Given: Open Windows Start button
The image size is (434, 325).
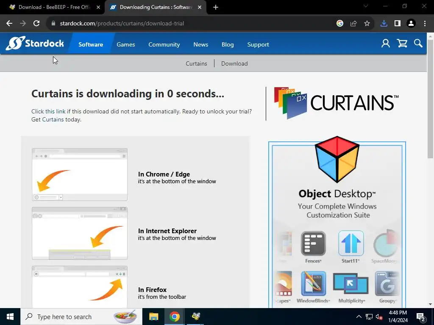Looking at the screenshot, I should click(x=10, y=317).
